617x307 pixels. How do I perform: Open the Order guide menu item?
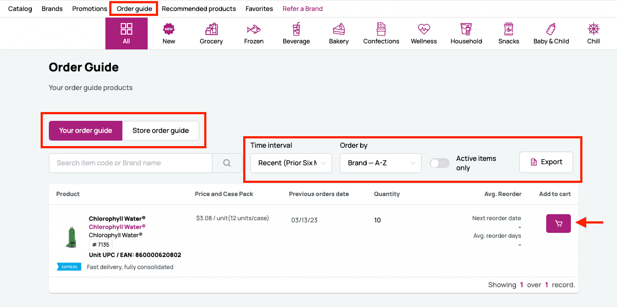click(134, 9)
